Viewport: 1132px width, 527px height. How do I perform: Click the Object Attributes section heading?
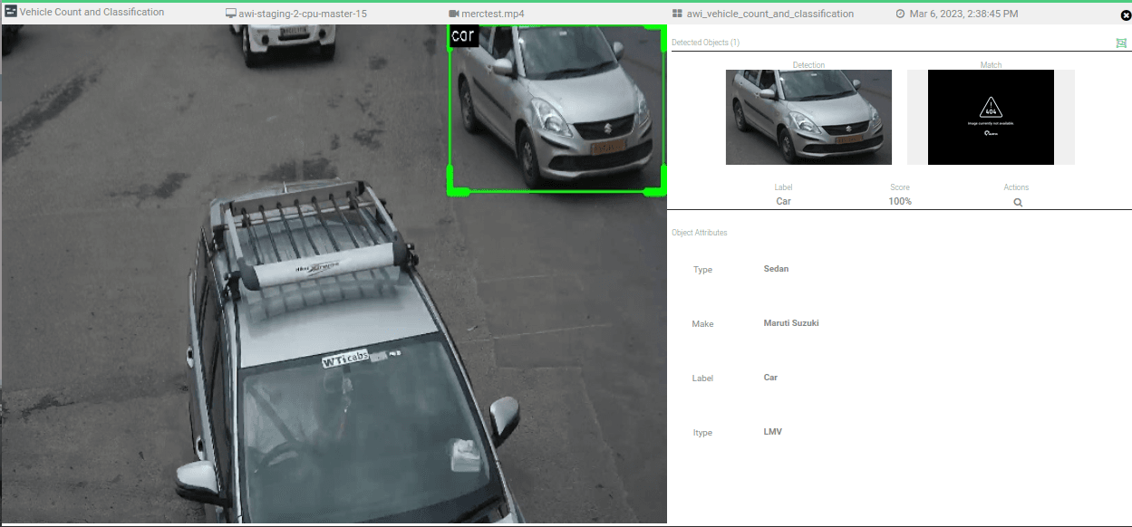pos(699,233)
